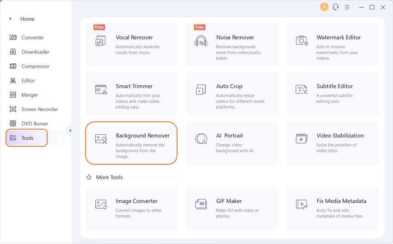Click the Video Stabilization icon
The width and height of the screenshot is (393, 244).
tap(301, 138)
